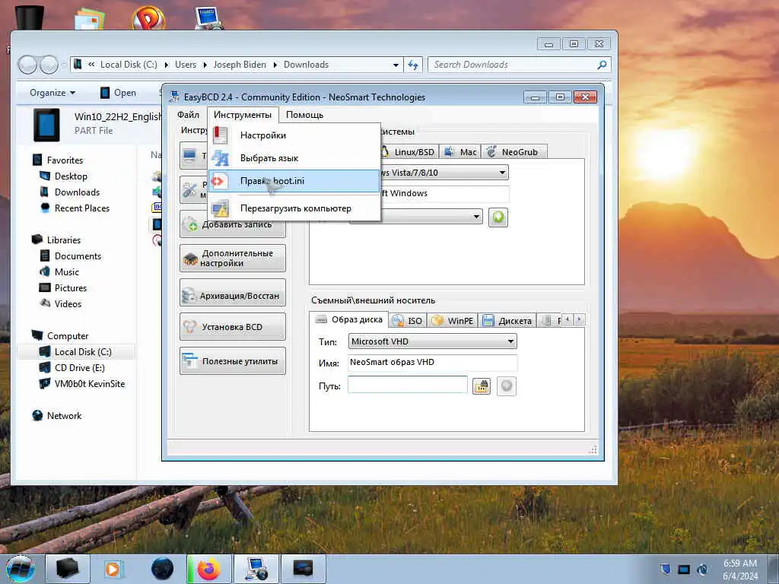
Task: Click the restart warning icon in menu
Action: pos(221,208)
